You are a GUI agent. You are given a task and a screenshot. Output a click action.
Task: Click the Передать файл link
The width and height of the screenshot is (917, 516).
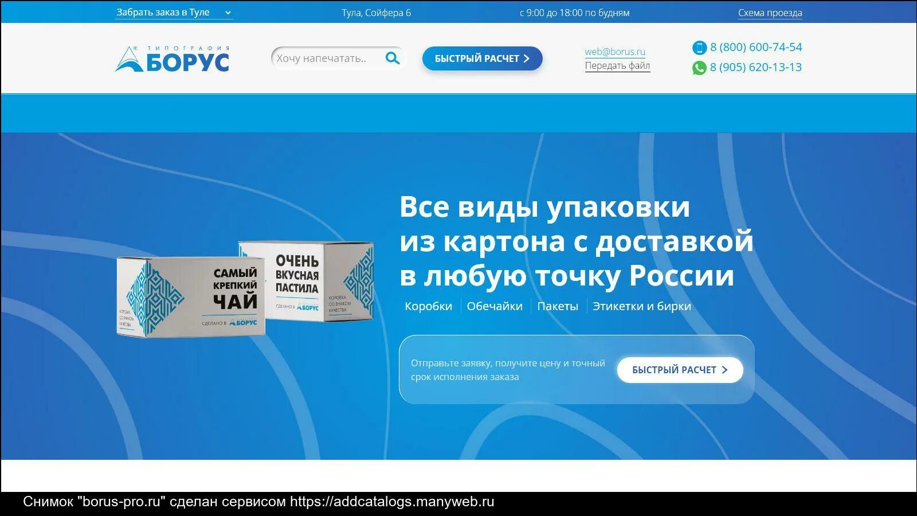(x=617, y=65)
